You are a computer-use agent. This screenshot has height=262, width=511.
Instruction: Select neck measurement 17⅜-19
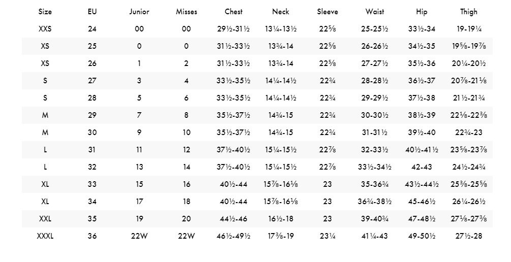[x=281, y=236]
